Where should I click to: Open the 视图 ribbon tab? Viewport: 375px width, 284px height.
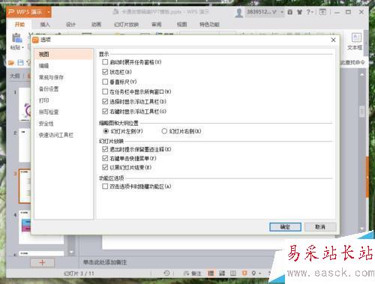pyautogui.click(x=181, y=25)
